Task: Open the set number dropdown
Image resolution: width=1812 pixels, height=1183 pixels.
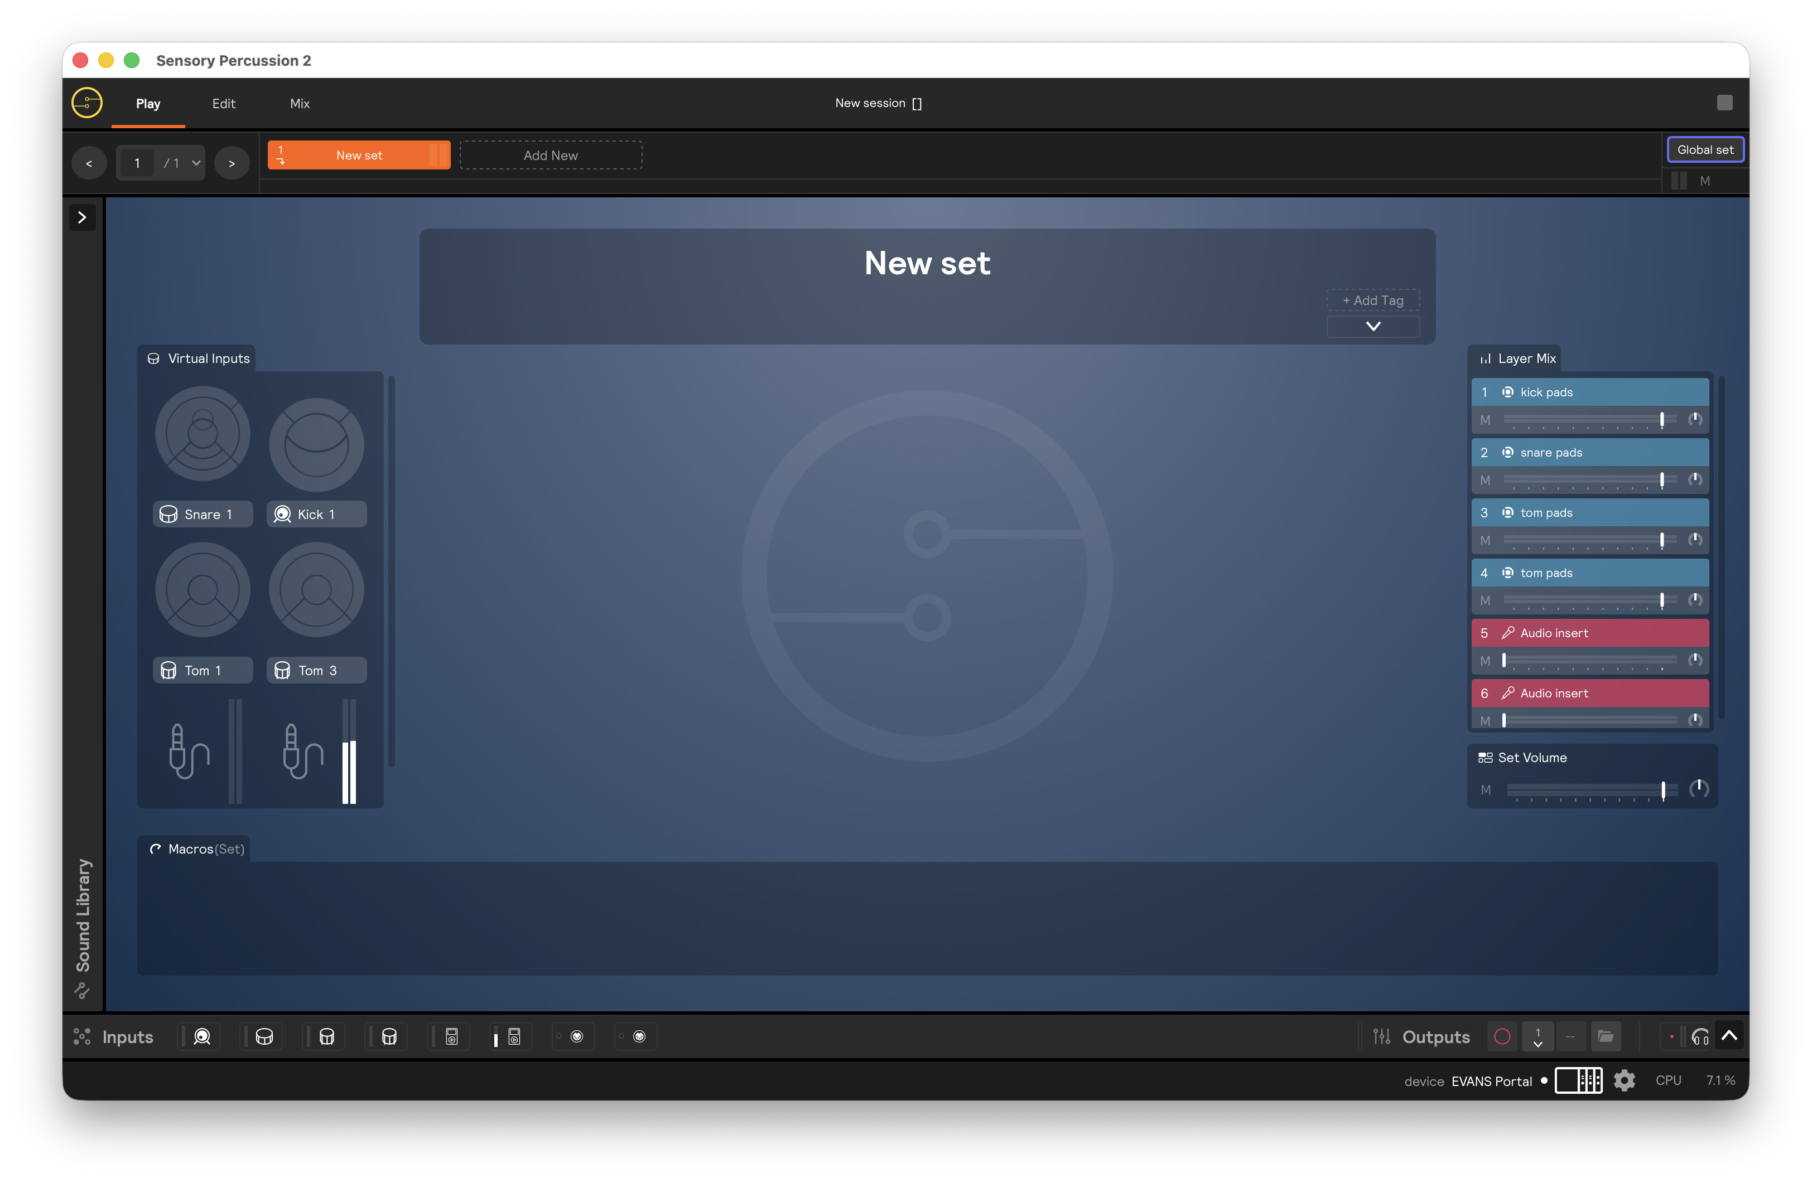Action: click(196, 163)
